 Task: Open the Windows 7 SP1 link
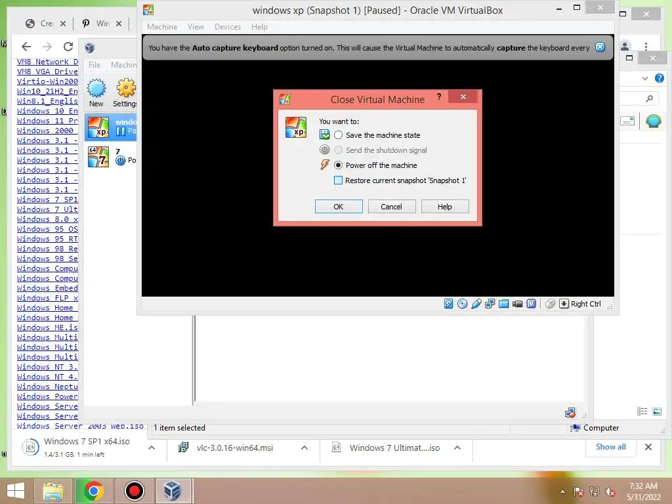pyautogui.click(x=47, y=199)
